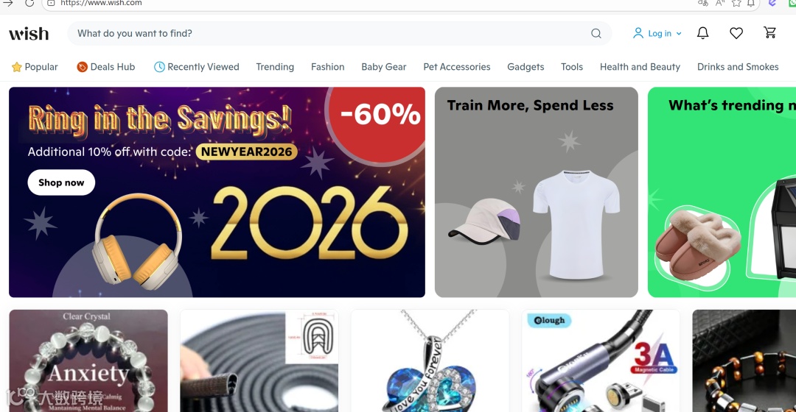
Task: Open the wishlist heart icon
Action: pyautogui.click(x=736, y=33)
